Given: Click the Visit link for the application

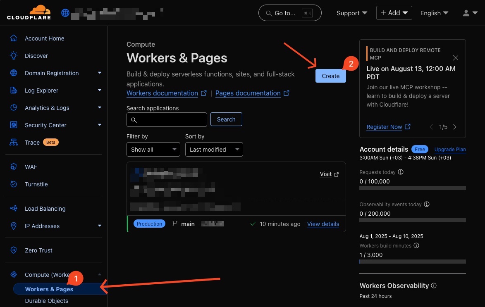Looking at the screenshot, I should (x=326, y=174).
